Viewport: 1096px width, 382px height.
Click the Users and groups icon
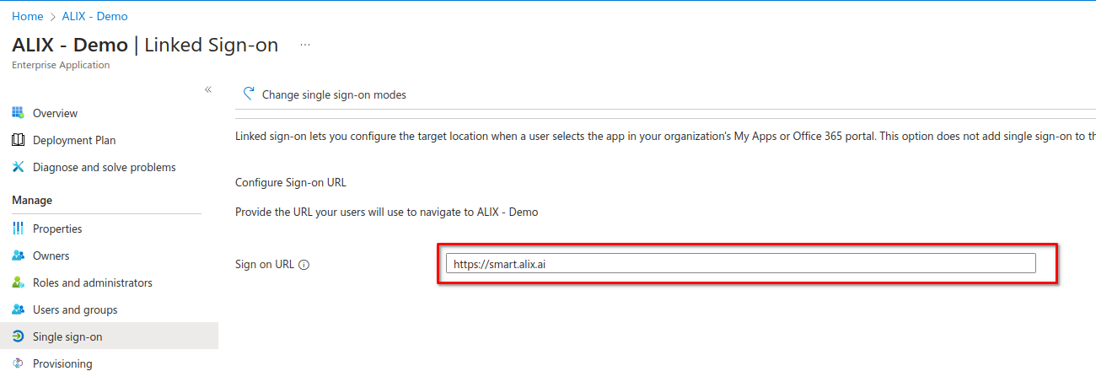(x=18, y=309)
